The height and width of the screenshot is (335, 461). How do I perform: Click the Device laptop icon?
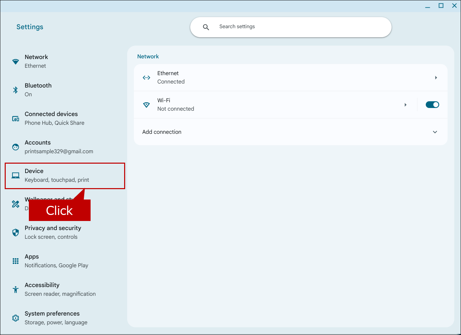point(15,175)
